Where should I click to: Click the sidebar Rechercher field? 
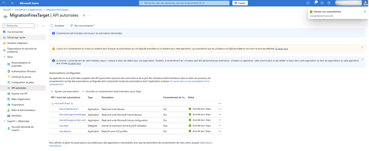click(19, 26)
